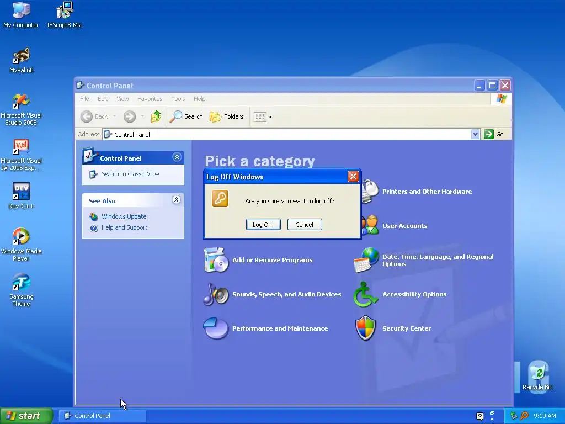Screen dimensions: 565x424
Task: Select Samsung Theme desktop shortcut
Action: 22,290
